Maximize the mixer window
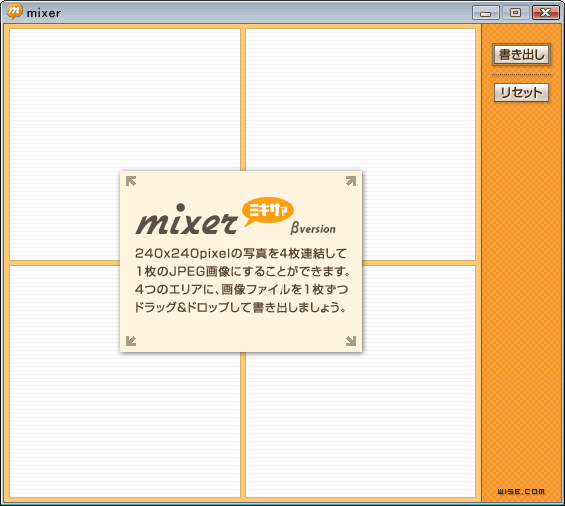 515,13
